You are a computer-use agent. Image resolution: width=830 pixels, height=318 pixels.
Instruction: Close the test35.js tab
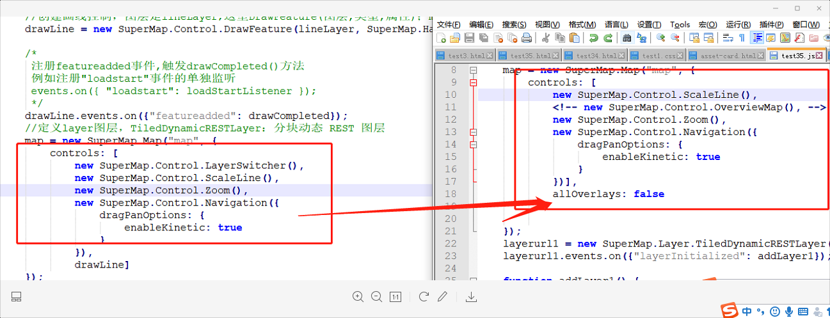pyautogui.click(x=819, y=56)
